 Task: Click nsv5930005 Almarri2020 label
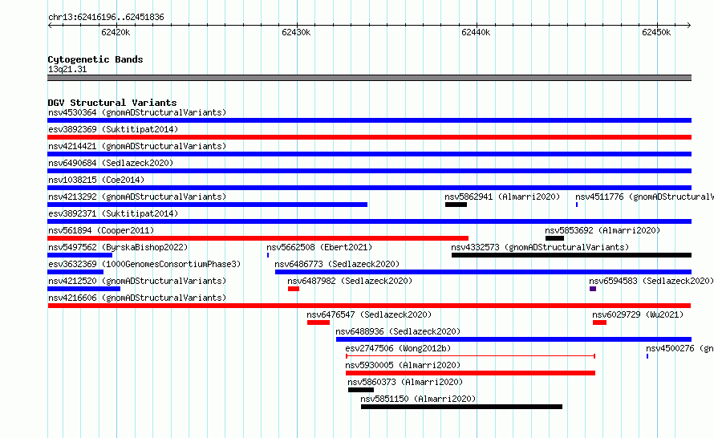(403, 365)
